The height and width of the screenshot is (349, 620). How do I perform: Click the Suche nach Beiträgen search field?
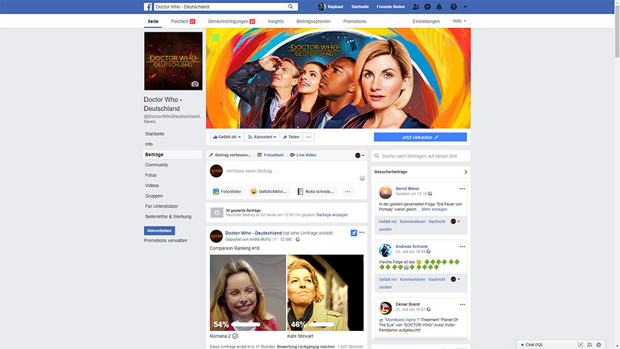click(420, 156)
